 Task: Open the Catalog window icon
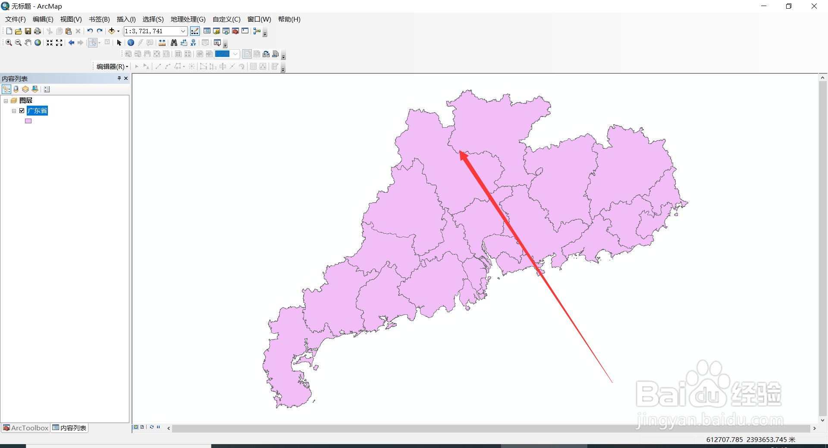[x=216, y=31]
